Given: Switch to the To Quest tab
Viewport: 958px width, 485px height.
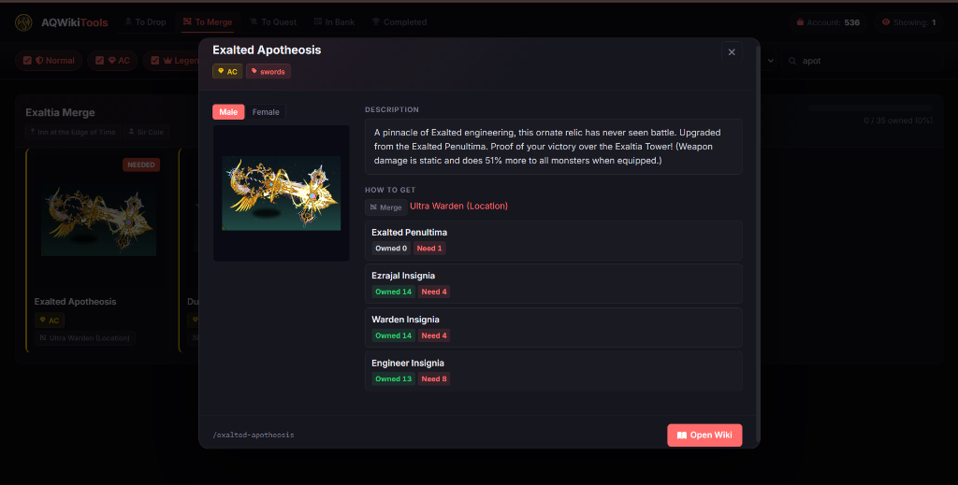Looking at the screenshot, I should [273, 22].
